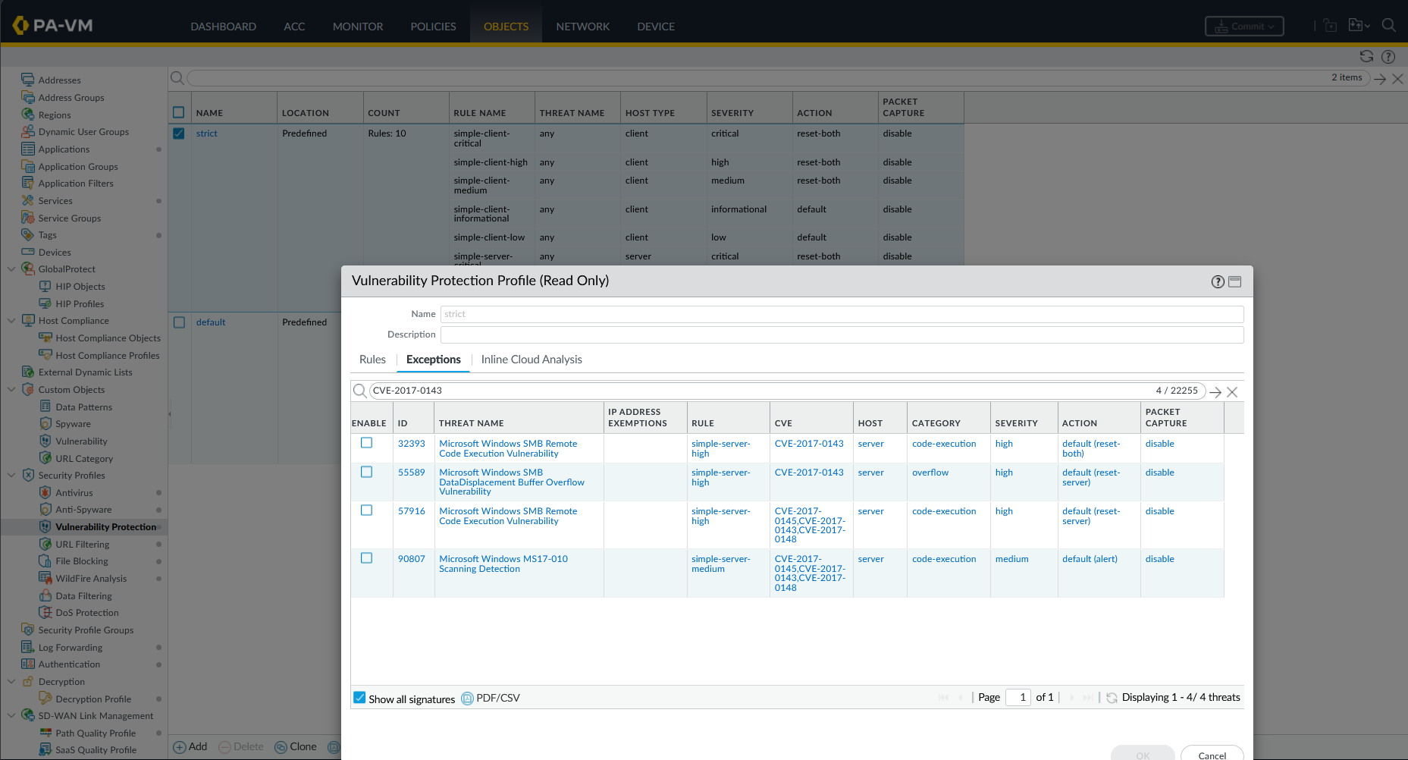Click the refresh icon in the top toolbar
Image resolution: width=1408 pixels, height=760 pixels.
pos(1366,56)
